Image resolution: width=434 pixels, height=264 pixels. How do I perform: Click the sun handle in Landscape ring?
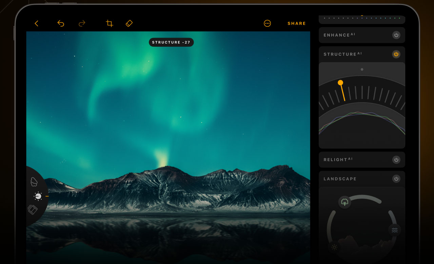(334, 247)
